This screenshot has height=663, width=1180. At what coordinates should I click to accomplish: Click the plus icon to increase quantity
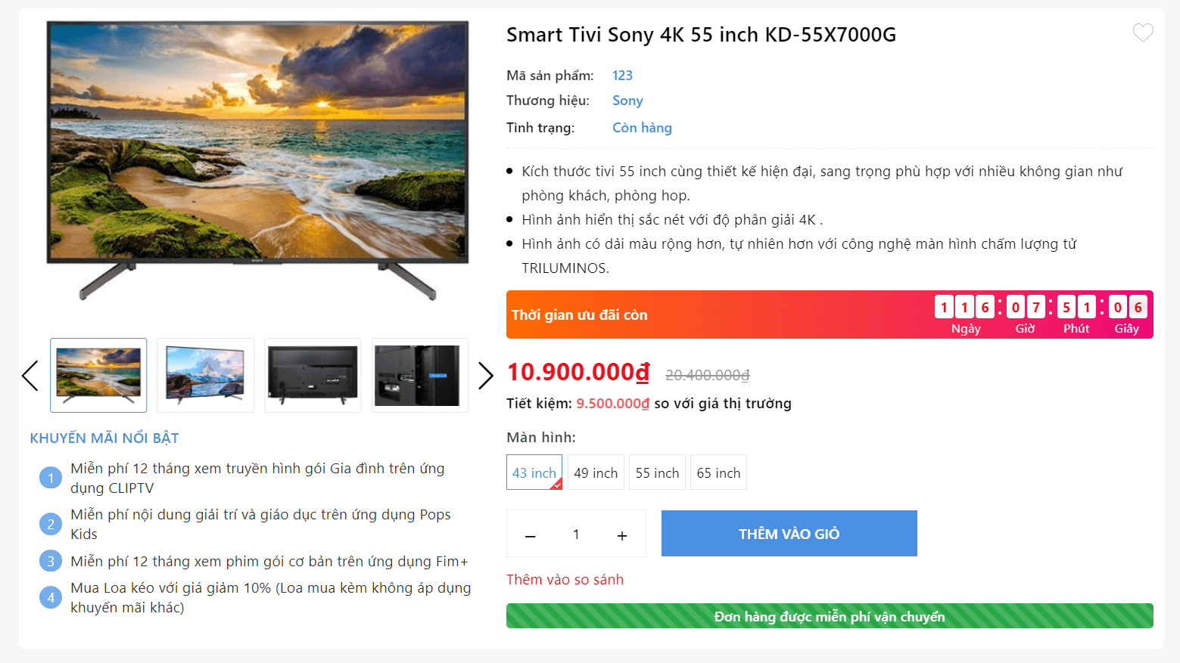[x=621, y=534]
